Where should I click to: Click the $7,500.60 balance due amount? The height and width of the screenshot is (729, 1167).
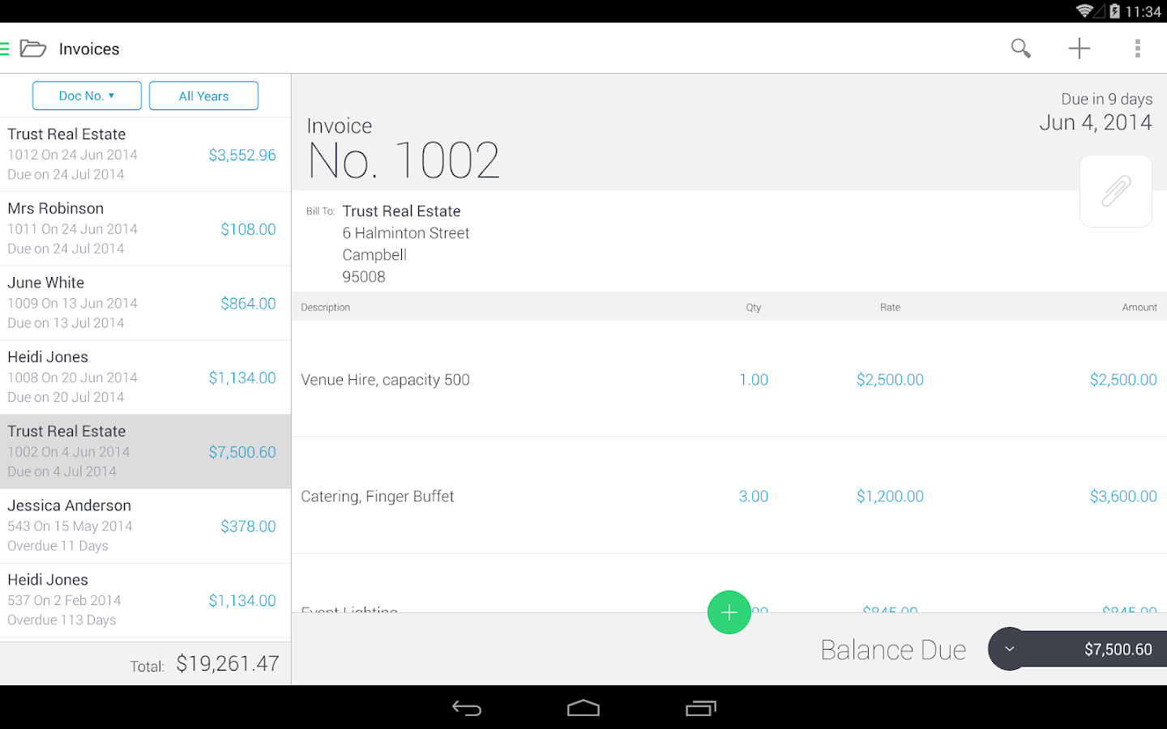pos(1117,648)
